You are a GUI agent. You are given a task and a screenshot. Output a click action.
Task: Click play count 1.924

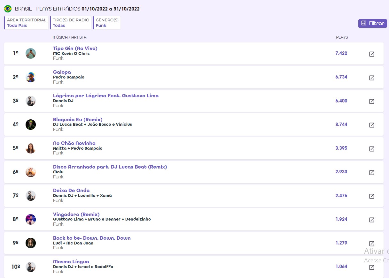(341, 219)
